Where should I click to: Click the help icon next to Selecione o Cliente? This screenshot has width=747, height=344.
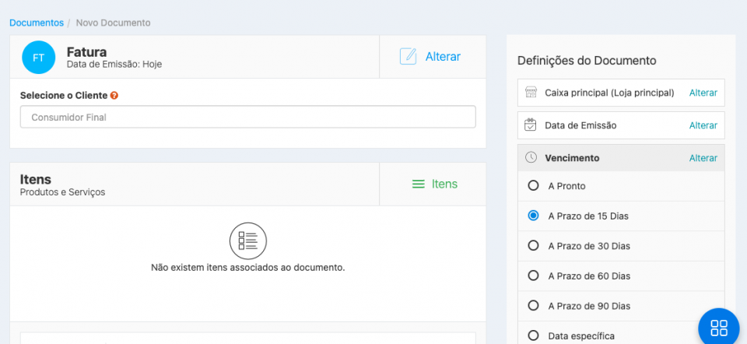click(x=114, y=96)
